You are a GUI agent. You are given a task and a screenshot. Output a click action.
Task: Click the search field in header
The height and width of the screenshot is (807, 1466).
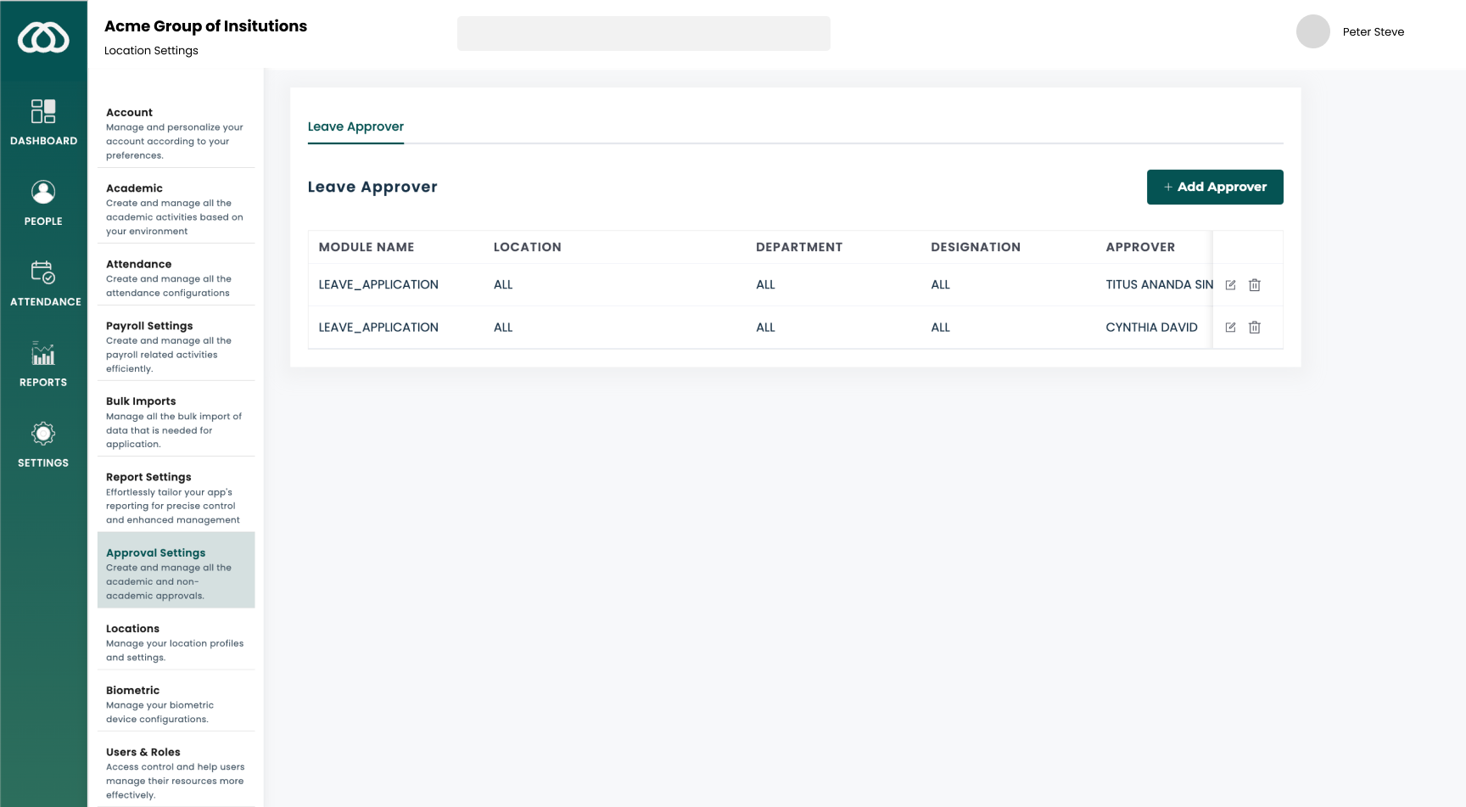pyautogui.click(x=643, y=34)
